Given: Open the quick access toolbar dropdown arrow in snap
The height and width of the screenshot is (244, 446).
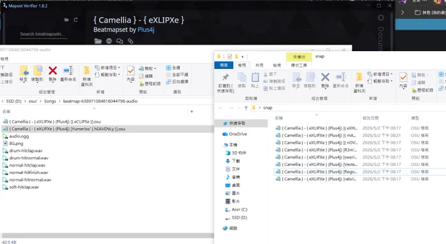Looking at the screenshot, I should (242, 56).
